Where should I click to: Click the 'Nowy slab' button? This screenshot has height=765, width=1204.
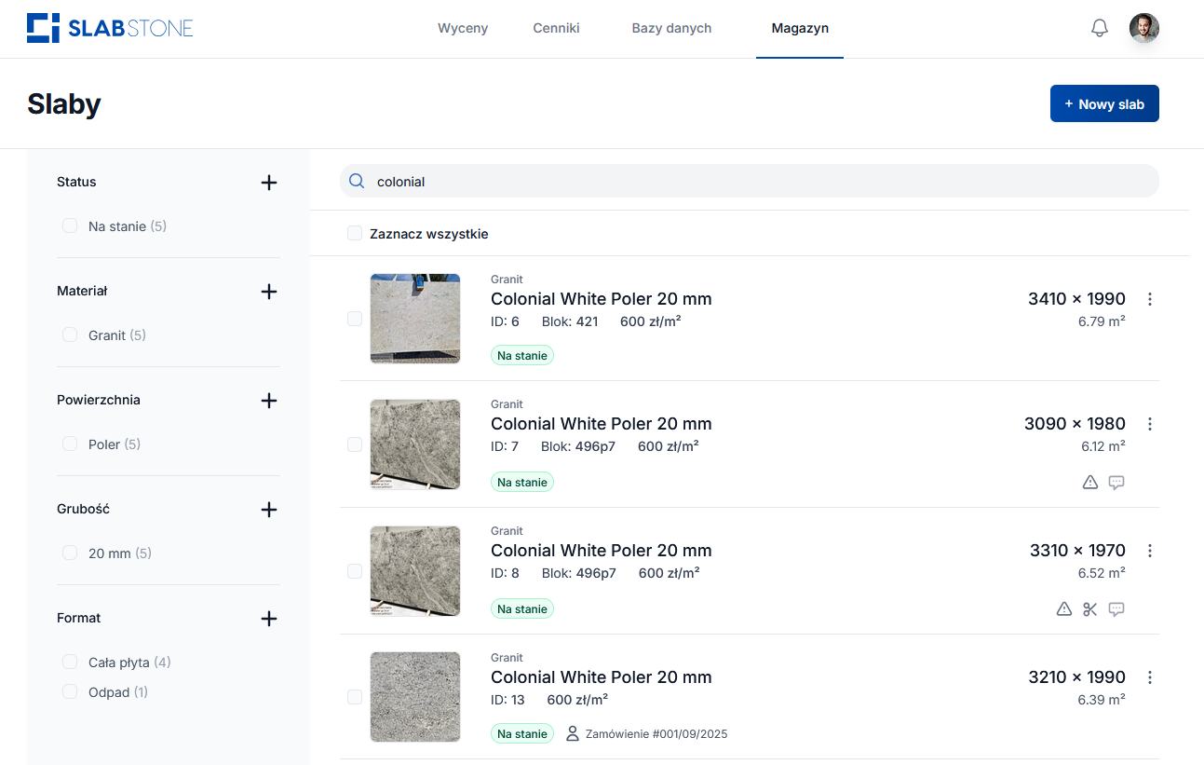coord(1103,104)
